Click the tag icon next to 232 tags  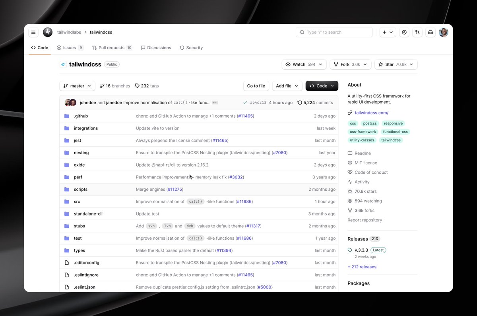[137, 86]
